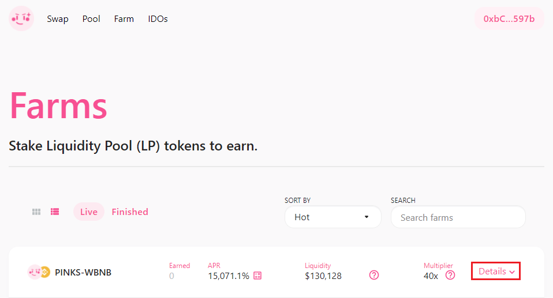
Task: Go to the Pool page
Action: coord(91,19)
